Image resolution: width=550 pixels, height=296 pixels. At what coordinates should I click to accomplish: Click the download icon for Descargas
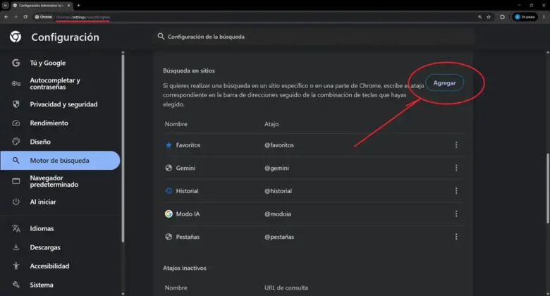pyautogui.click(x=16, y=247)
